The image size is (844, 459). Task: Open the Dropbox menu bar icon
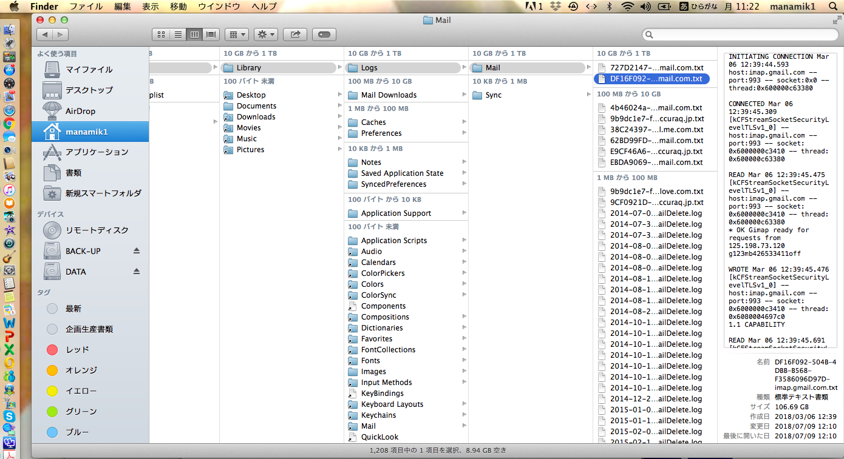coord(554,7)
